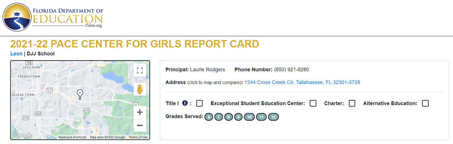Open map Terms of Use link
This screenshot has width=453, height=144.
pyautogui.click(x=138, y=137)
